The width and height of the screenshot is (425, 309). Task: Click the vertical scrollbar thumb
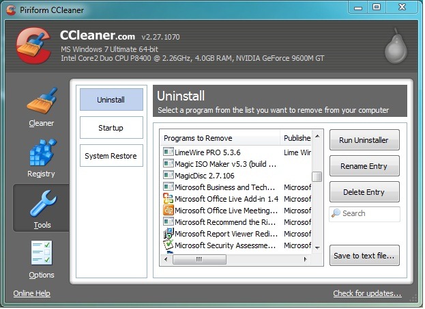point(317,176)
